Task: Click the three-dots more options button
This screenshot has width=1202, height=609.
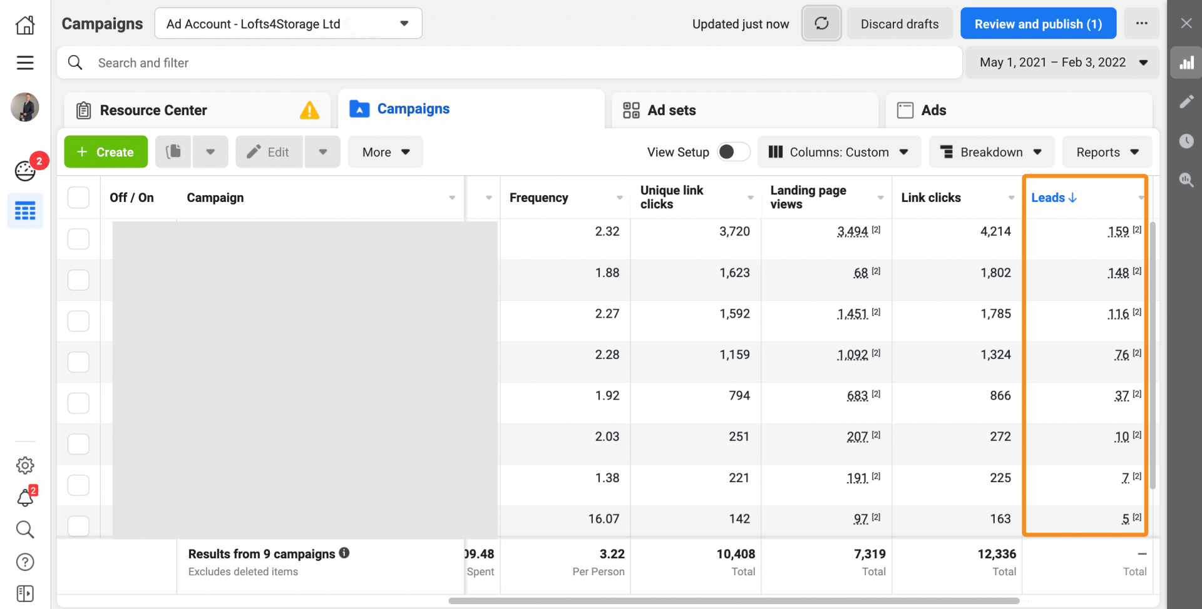Action: click(1141, 24)
